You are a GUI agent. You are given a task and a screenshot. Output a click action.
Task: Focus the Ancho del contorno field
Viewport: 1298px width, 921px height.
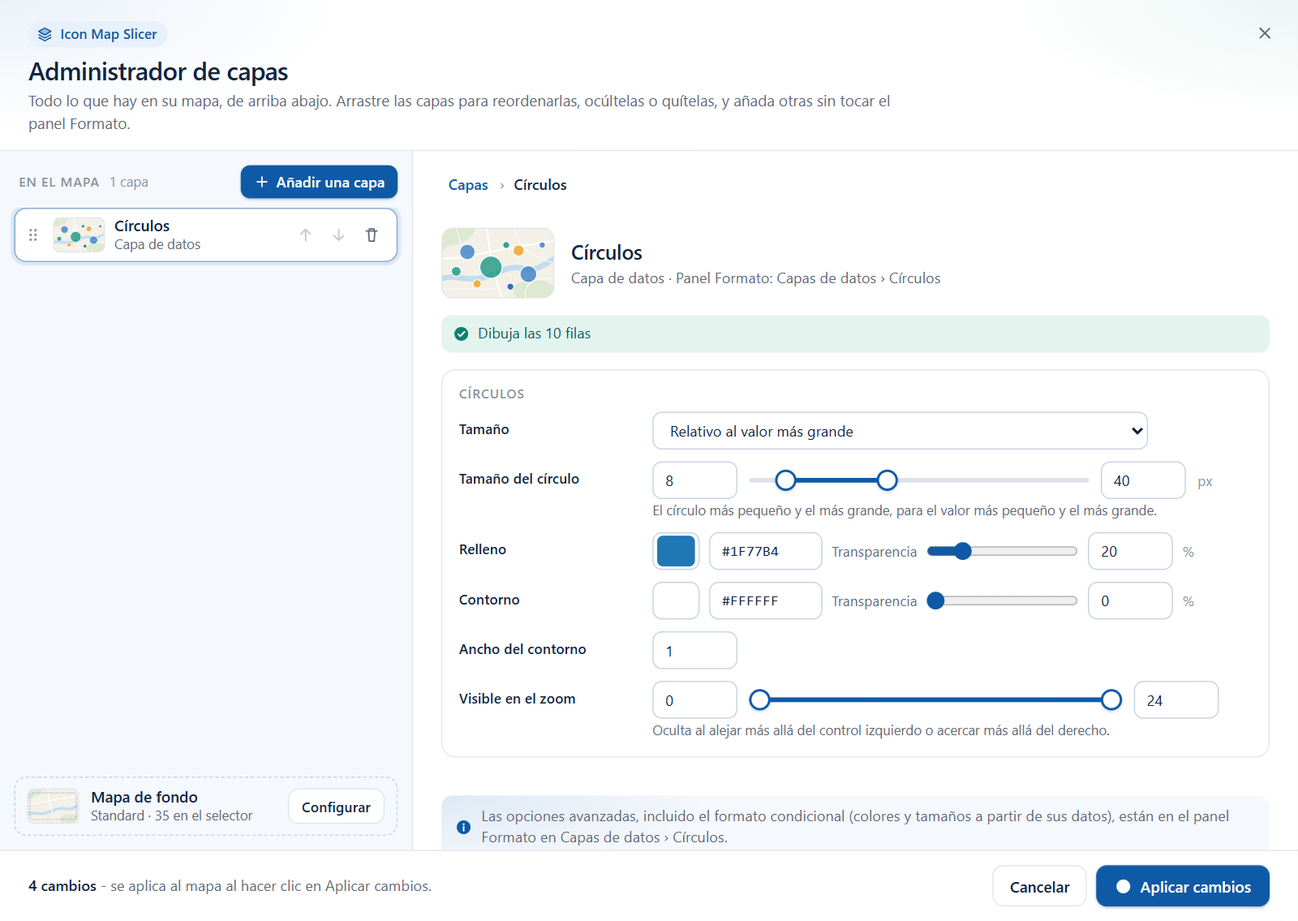click(694, 650)
